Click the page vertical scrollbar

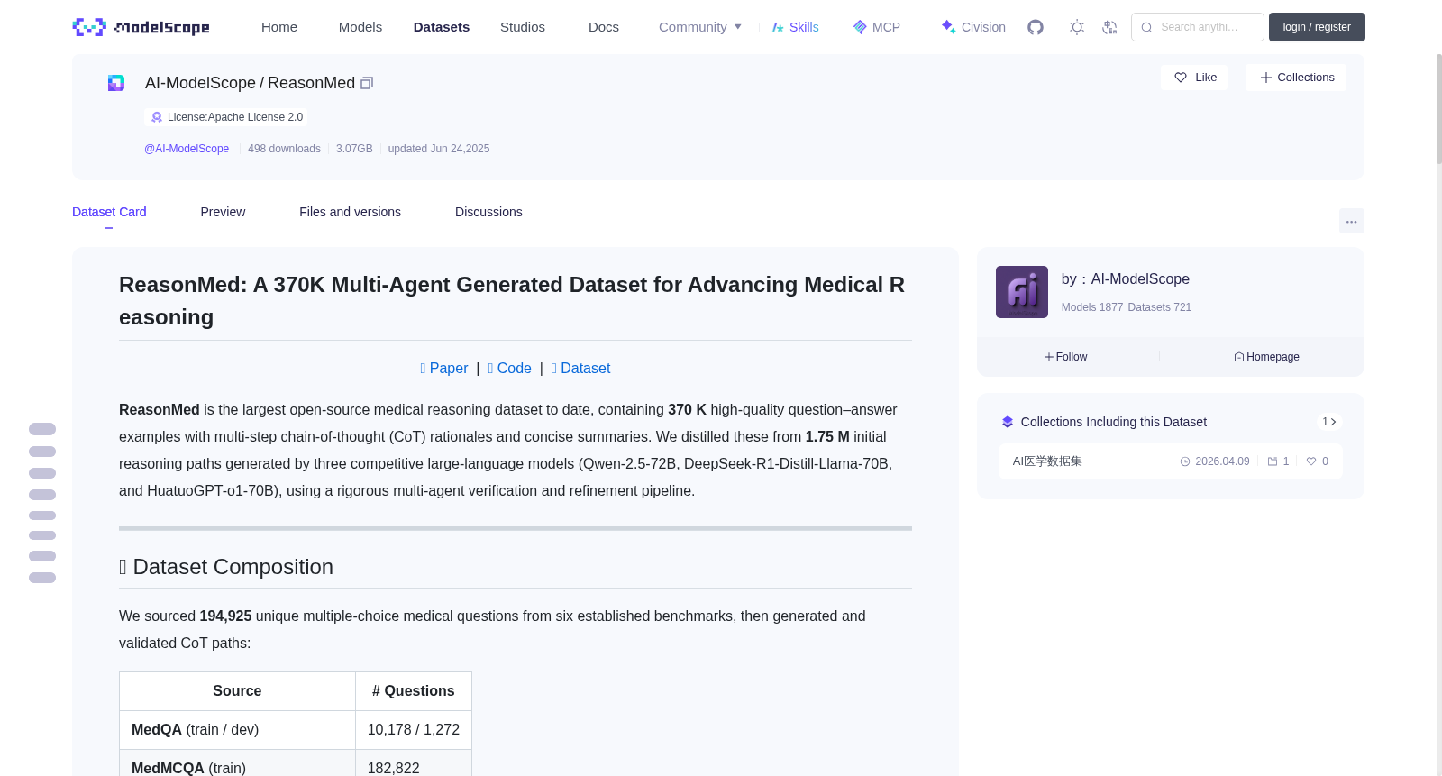[x=1438, y=108]
